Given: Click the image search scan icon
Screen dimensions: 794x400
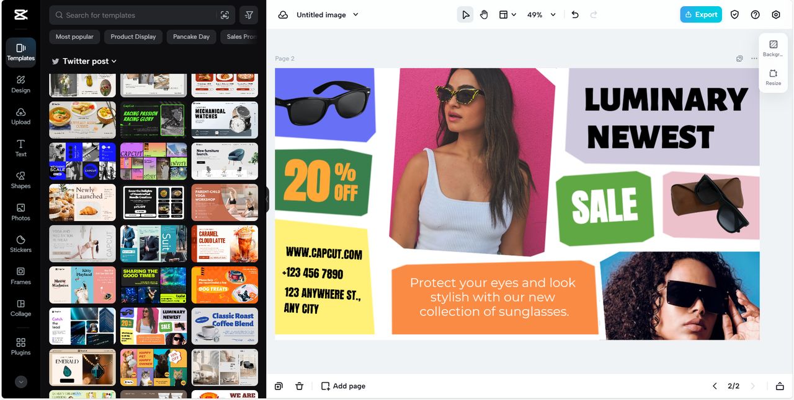Looking at the screenshot, I should (225, 15).
